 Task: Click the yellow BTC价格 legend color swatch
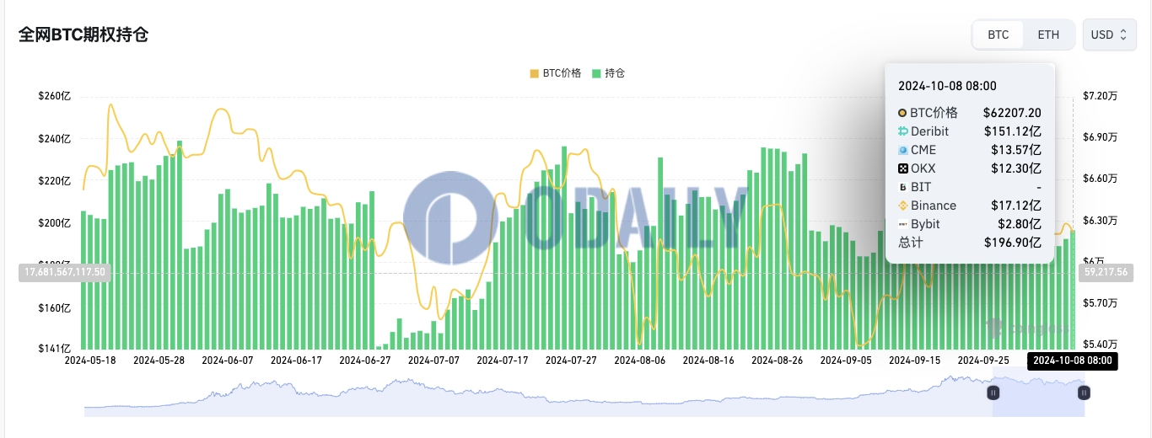coord(535,73)
